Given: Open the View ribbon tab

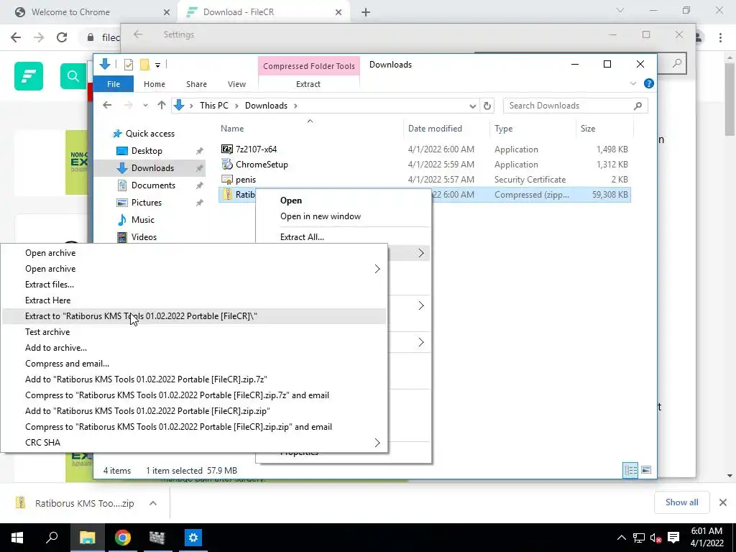Looking at the screenshot, I should coord(236,84).
